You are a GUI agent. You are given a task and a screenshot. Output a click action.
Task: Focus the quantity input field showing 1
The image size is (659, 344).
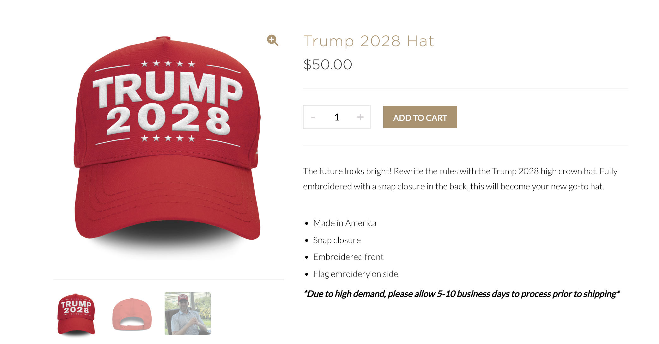[x=337, y=117]
